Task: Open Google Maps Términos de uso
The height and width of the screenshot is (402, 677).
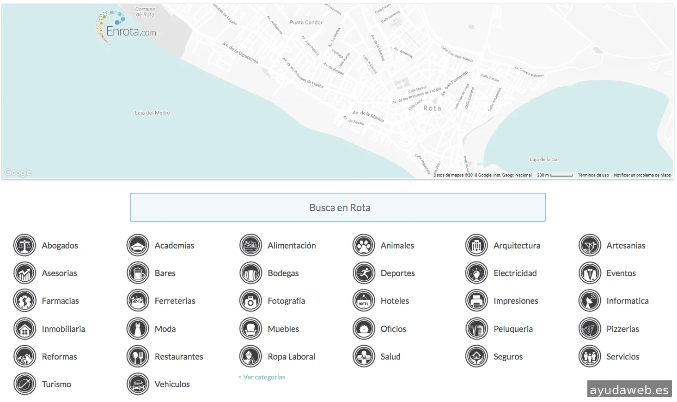Action: [x=593, y=175]
